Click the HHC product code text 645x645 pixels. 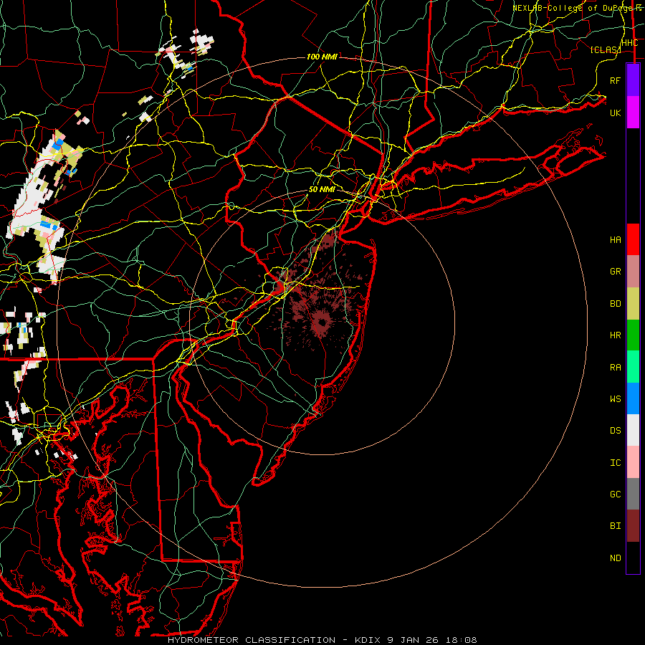click(629, 42)
